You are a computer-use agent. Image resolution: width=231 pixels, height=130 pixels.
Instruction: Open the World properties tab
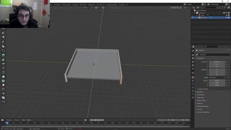(x=193, y=69)
